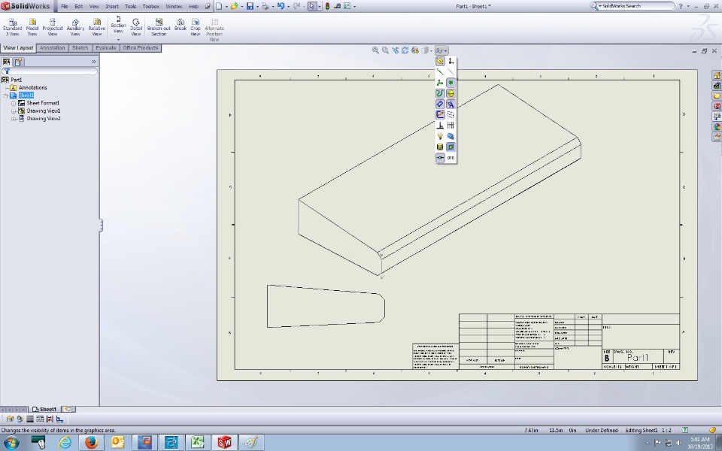Click the Rebuild traffic light icon
The height and width of the screenshot is (451, 722).
[x=327, y=7]
